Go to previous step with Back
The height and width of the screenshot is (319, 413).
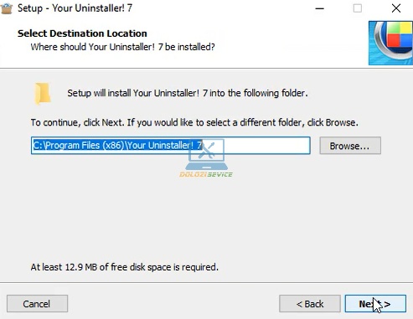310,304
